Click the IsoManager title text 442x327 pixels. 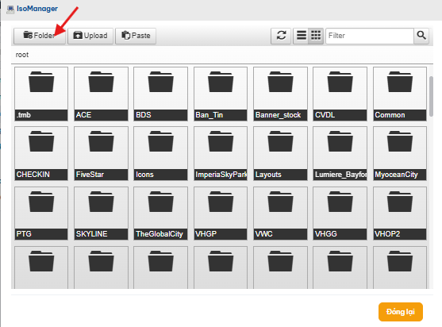[37, 9]
